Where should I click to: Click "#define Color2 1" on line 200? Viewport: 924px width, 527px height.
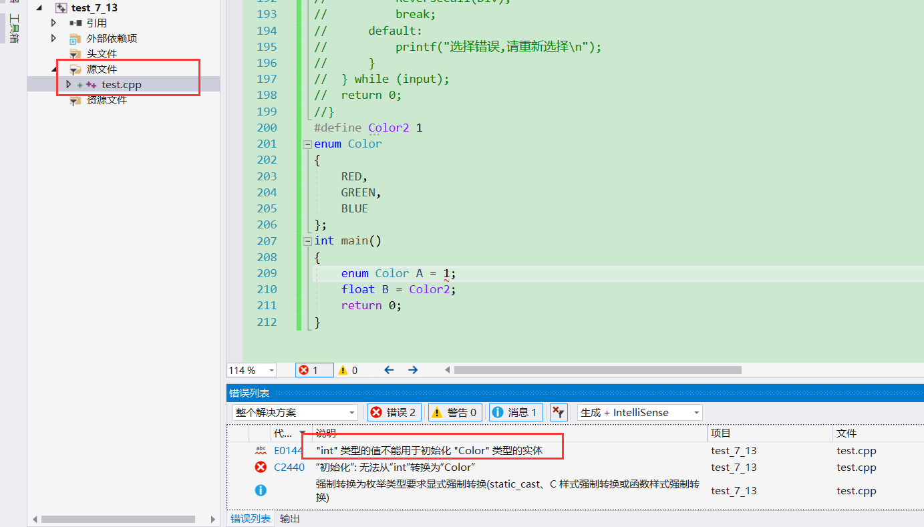point(368,128)
